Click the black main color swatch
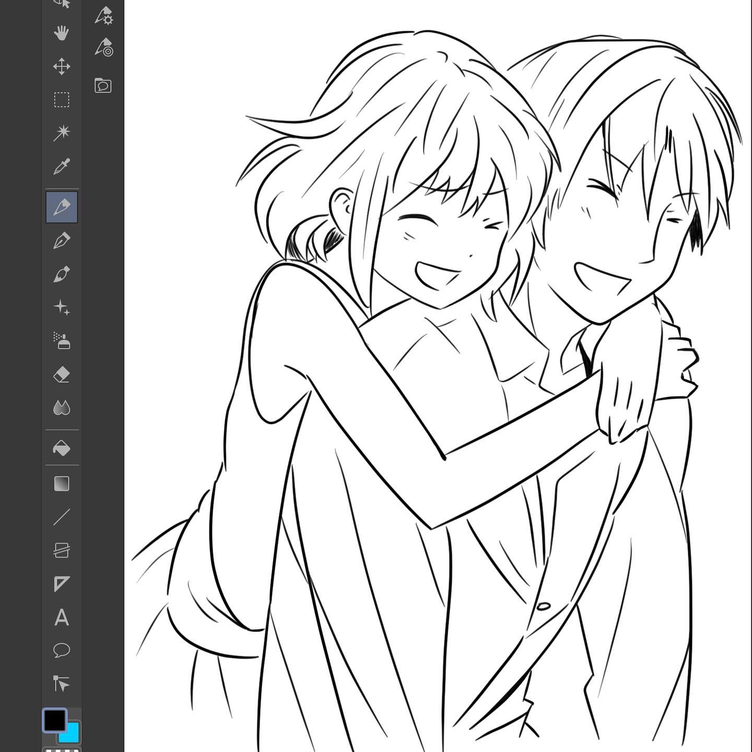 (x=54, y=721)
